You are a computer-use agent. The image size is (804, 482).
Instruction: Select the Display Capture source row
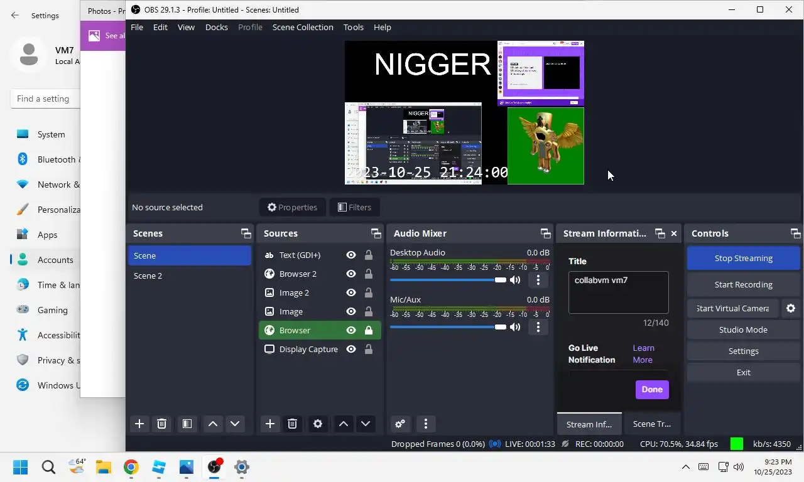(x=320, y=349)
